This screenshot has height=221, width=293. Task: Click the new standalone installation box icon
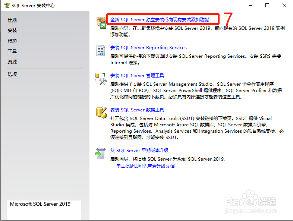(x=101, y=22)
